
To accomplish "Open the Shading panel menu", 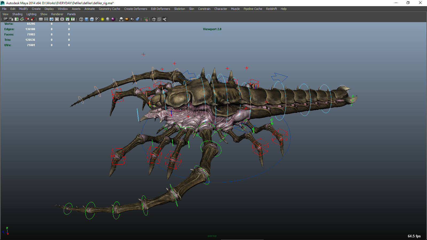I will pos(17,14).
